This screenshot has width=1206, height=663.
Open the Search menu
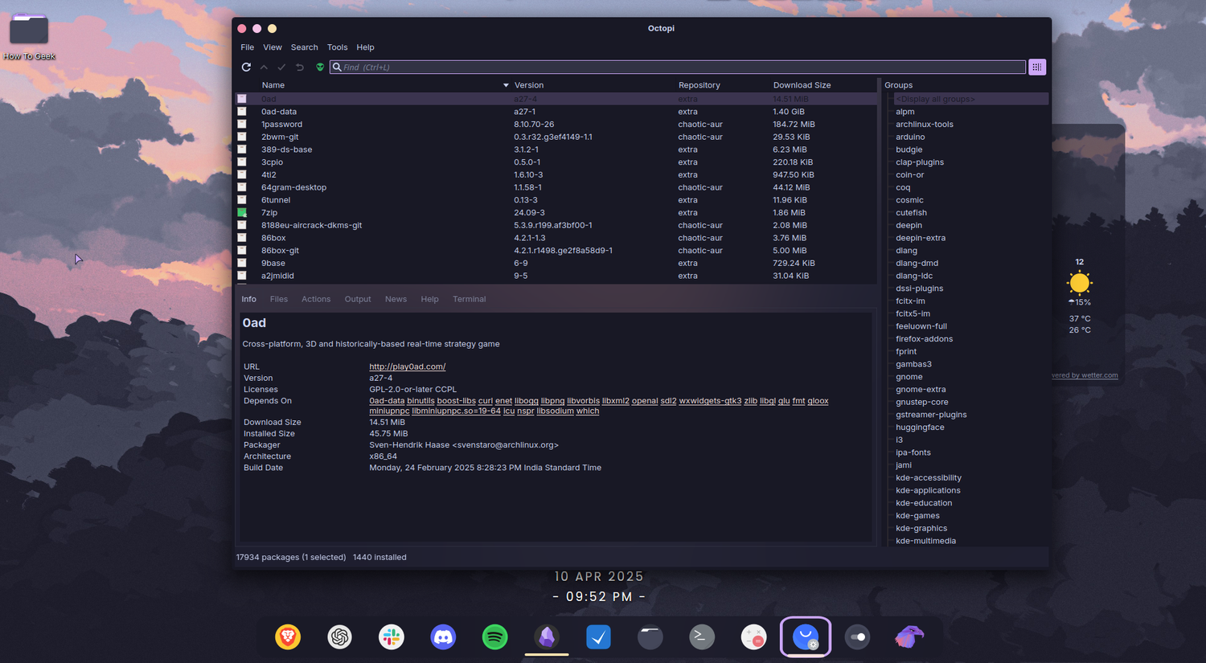click(304, 47)
